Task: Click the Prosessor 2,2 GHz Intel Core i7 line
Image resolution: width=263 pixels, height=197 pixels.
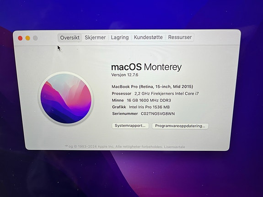Action: [x=155, y=93]
